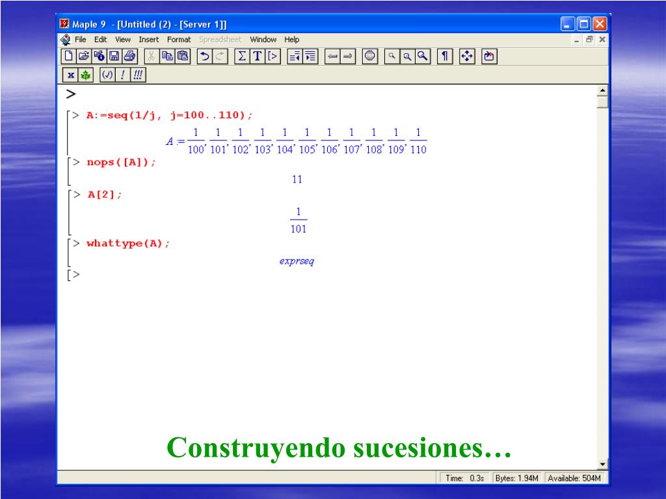Viewport: 666px width, 499px height.
Task: Maximize the active window with the four-arrow icon
Action: (x=467, y=56)
